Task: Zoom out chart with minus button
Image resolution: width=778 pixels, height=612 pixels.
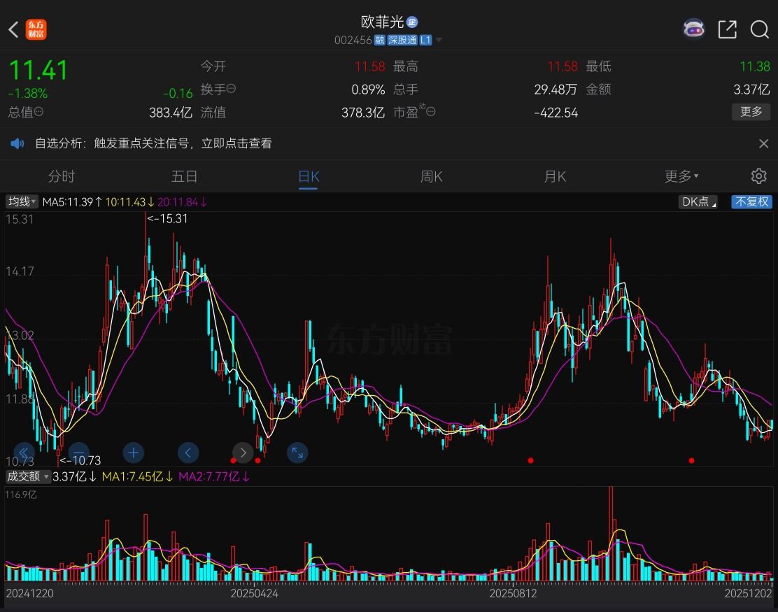Action: coord(78,453)
